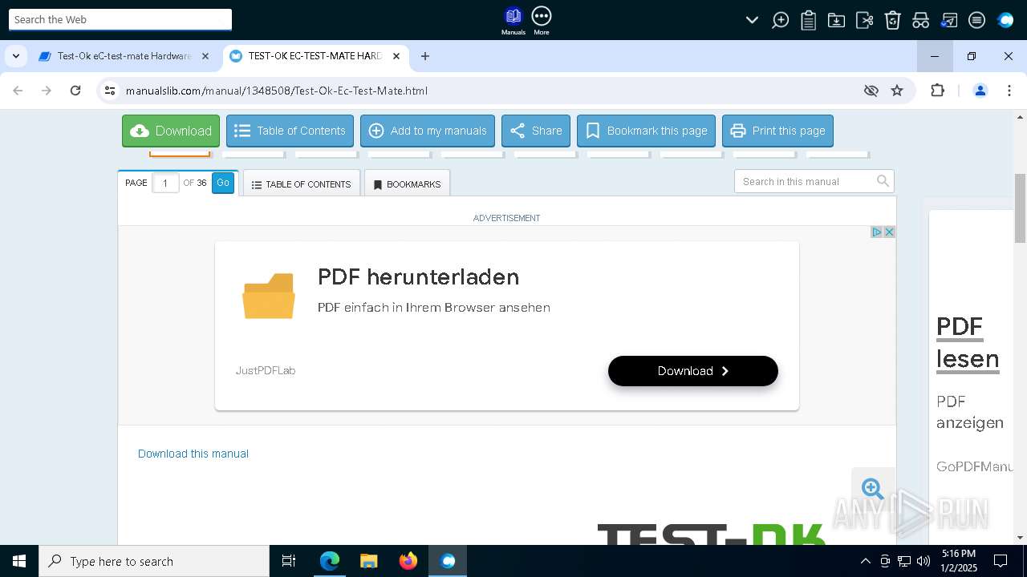
Task: Switch to the BOOKMARKS tab
Action: (x=407, y=184)
